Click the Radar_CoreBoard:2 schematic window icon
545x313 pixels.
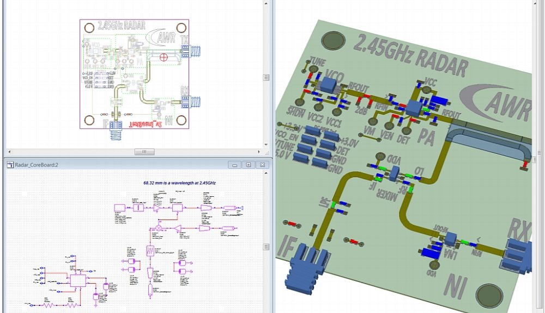(10, 165)
